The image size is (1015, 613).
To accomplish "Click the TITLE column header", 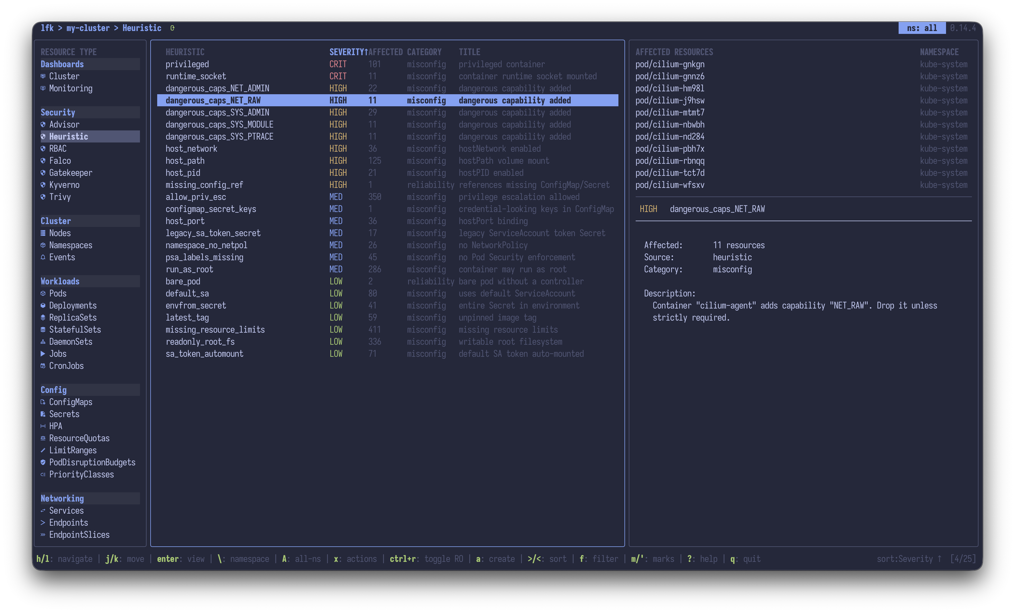I will pos(470,52).
